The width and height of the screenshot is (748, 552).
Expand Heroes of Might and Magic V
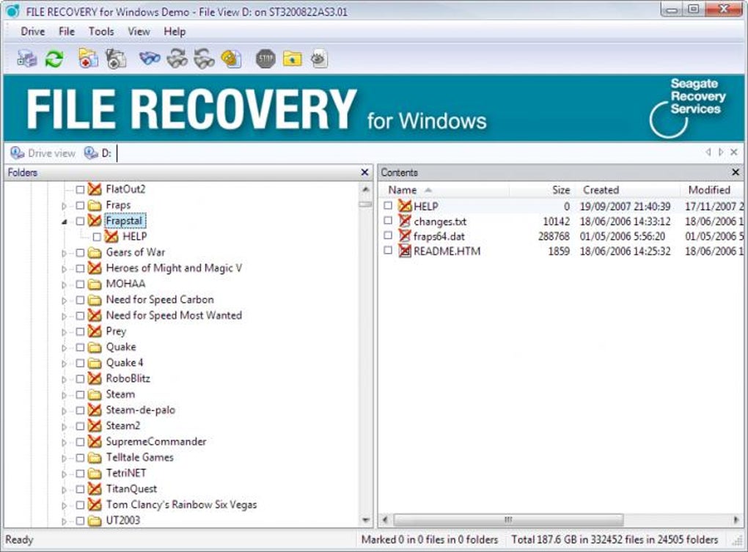pyautogui.click(x=64, y=269)
